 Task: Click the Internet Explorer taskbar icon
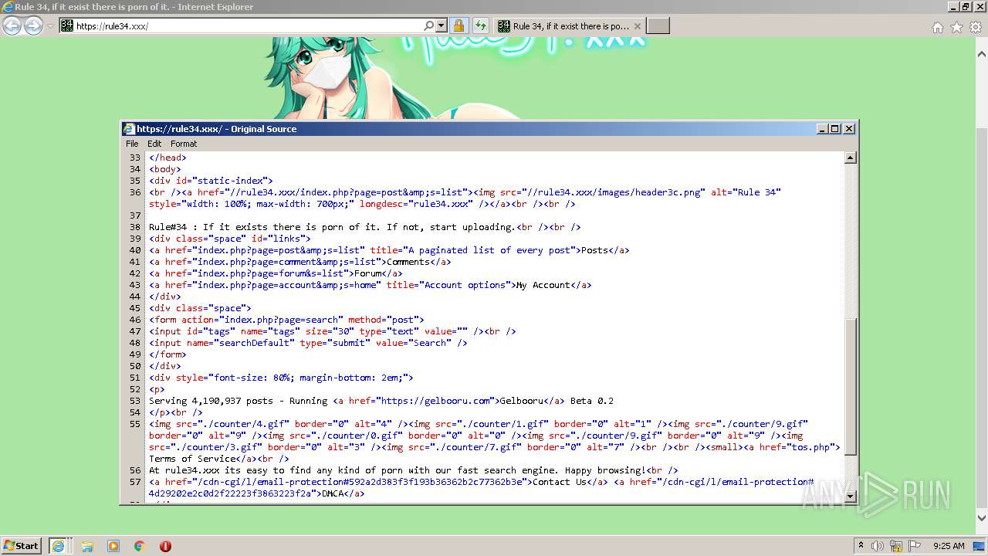pyautogui.click(x=58, y=546)
